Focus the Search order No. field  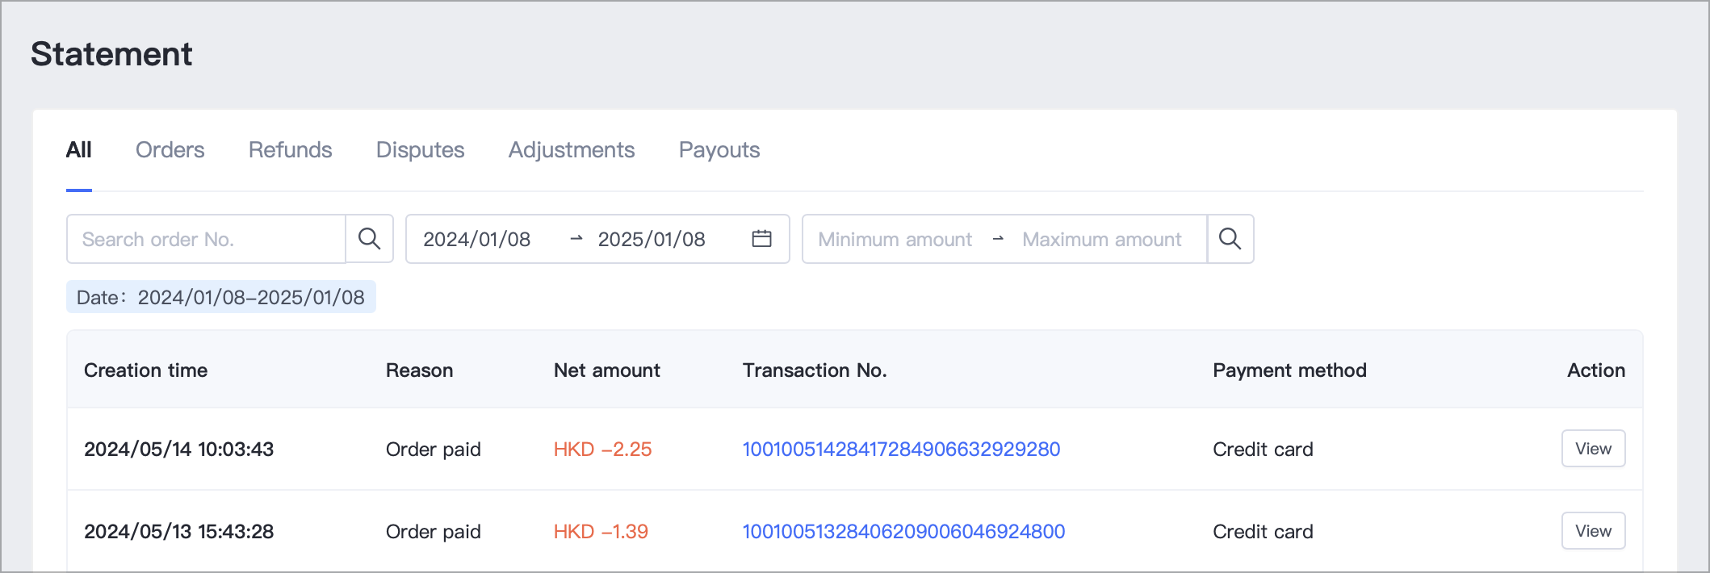206,240
